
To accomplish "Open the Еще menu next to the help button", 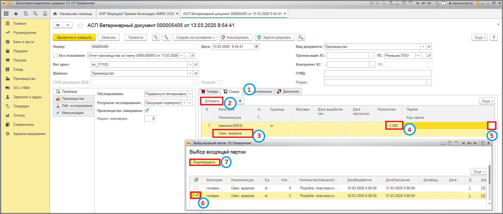I will [x=480, y=37].
